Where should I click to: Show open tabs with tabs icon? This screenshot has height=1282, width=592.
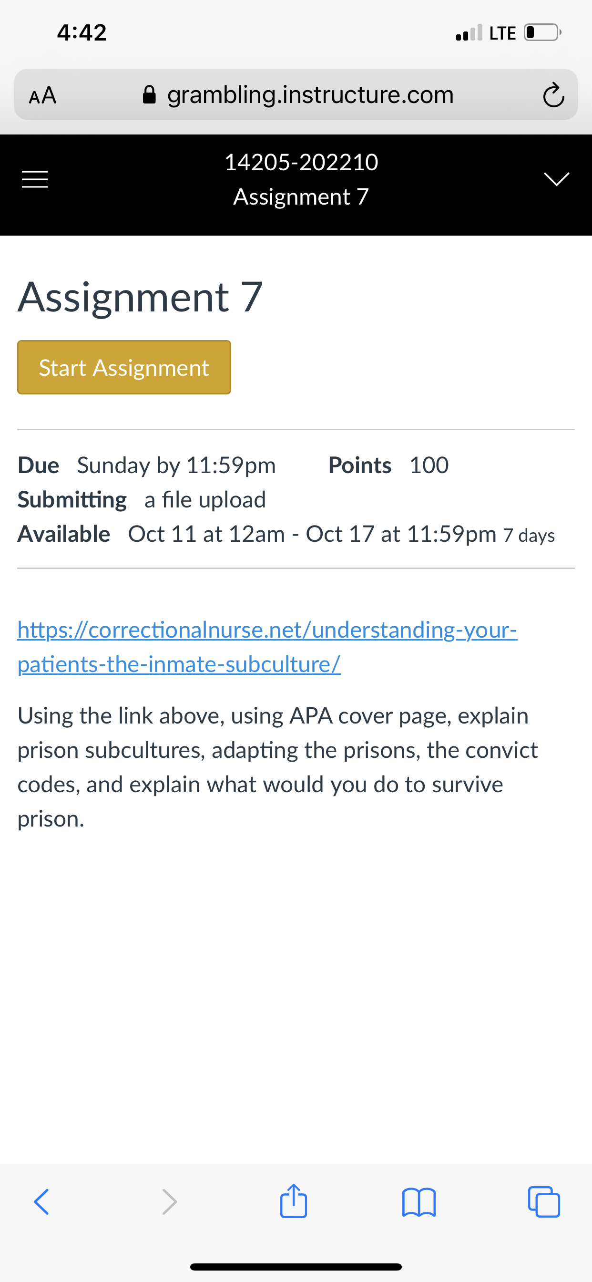point(544,1202)
